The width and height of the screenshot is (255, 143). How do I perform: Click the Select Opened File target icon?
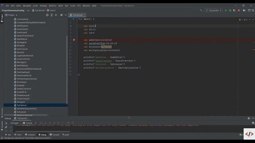[x=47, y=15]
